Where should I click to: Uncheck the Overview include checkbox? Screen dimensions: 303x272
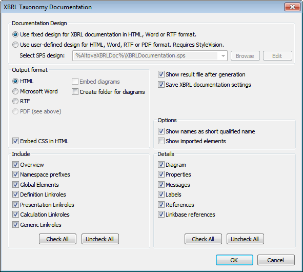point(15,165)
